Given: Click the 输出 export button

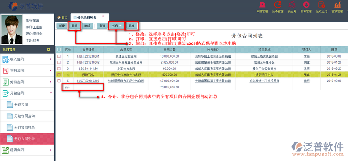Looking at the screenshot, I should [132, 26].
